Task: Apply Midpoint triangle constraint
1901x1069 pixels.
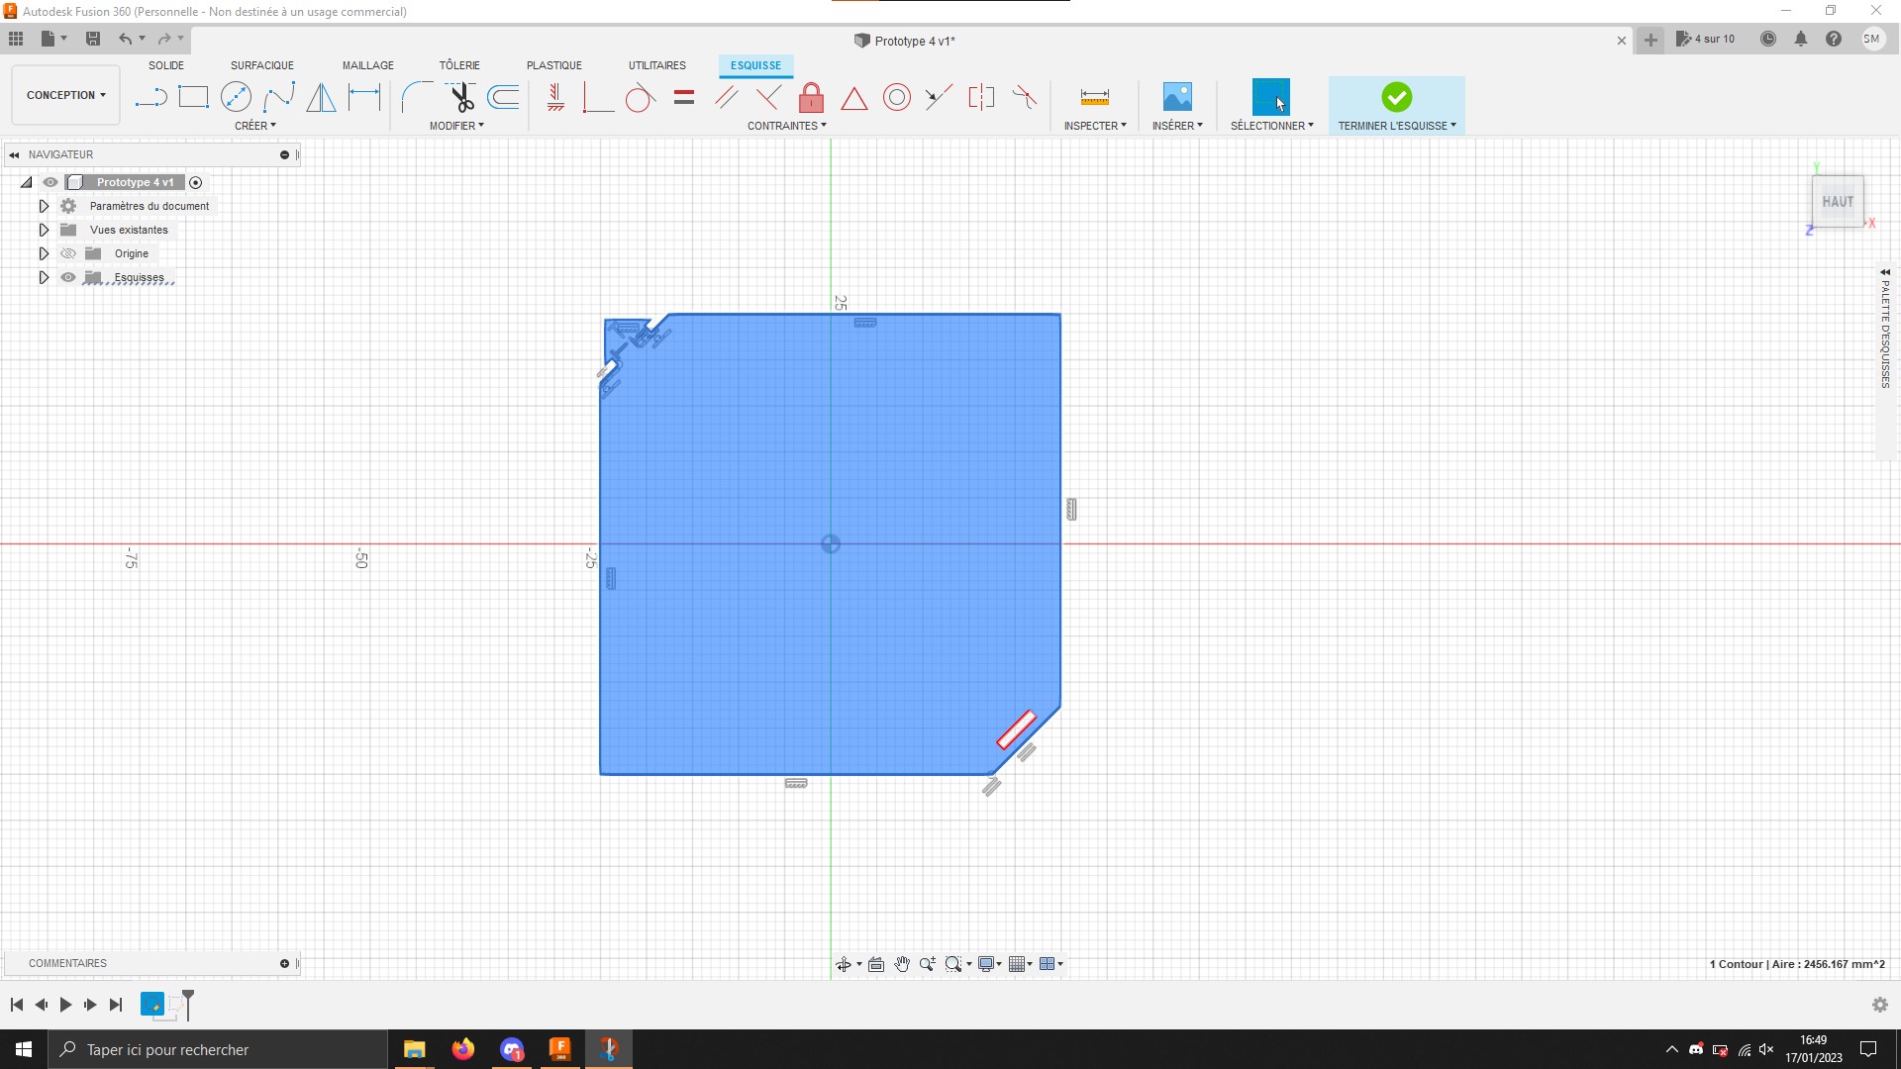Action: coord(853,98)
